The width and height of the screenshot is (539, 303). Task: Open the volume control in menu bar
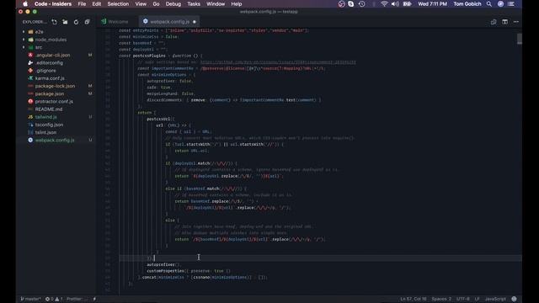[x=395, y=4]
